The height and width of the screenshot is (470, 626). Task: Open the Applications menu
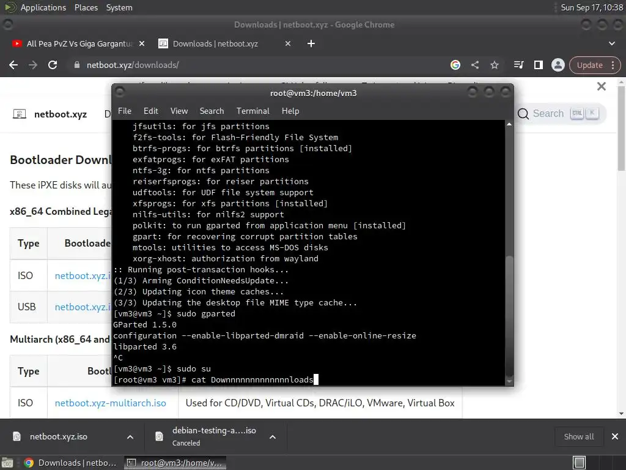[43, 7]
